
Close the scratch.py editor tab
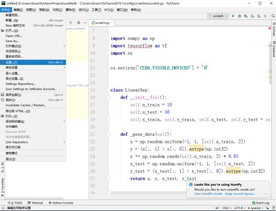click(111, 22)
